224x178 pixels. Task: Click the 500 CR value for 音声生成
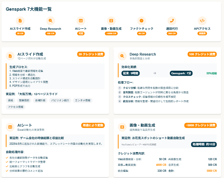click(x=212, y=165)
